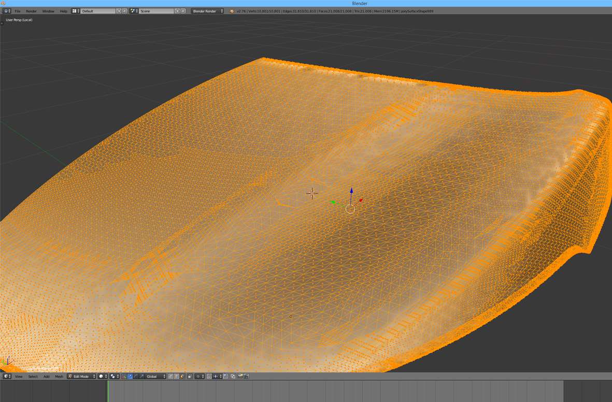Open the Render menu
Screen dimensions: 612x402
coord(31,11)
